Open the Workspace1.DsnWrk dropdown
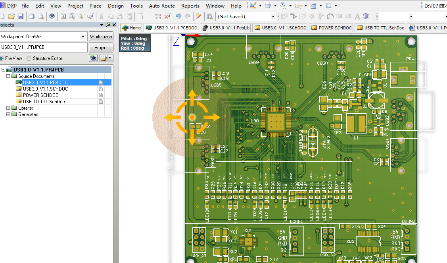The height and width of the screenshot is (263, 447). 83,37
